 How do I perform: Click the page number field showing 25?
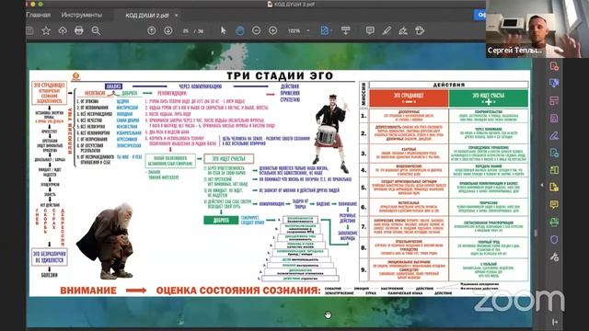186,30
